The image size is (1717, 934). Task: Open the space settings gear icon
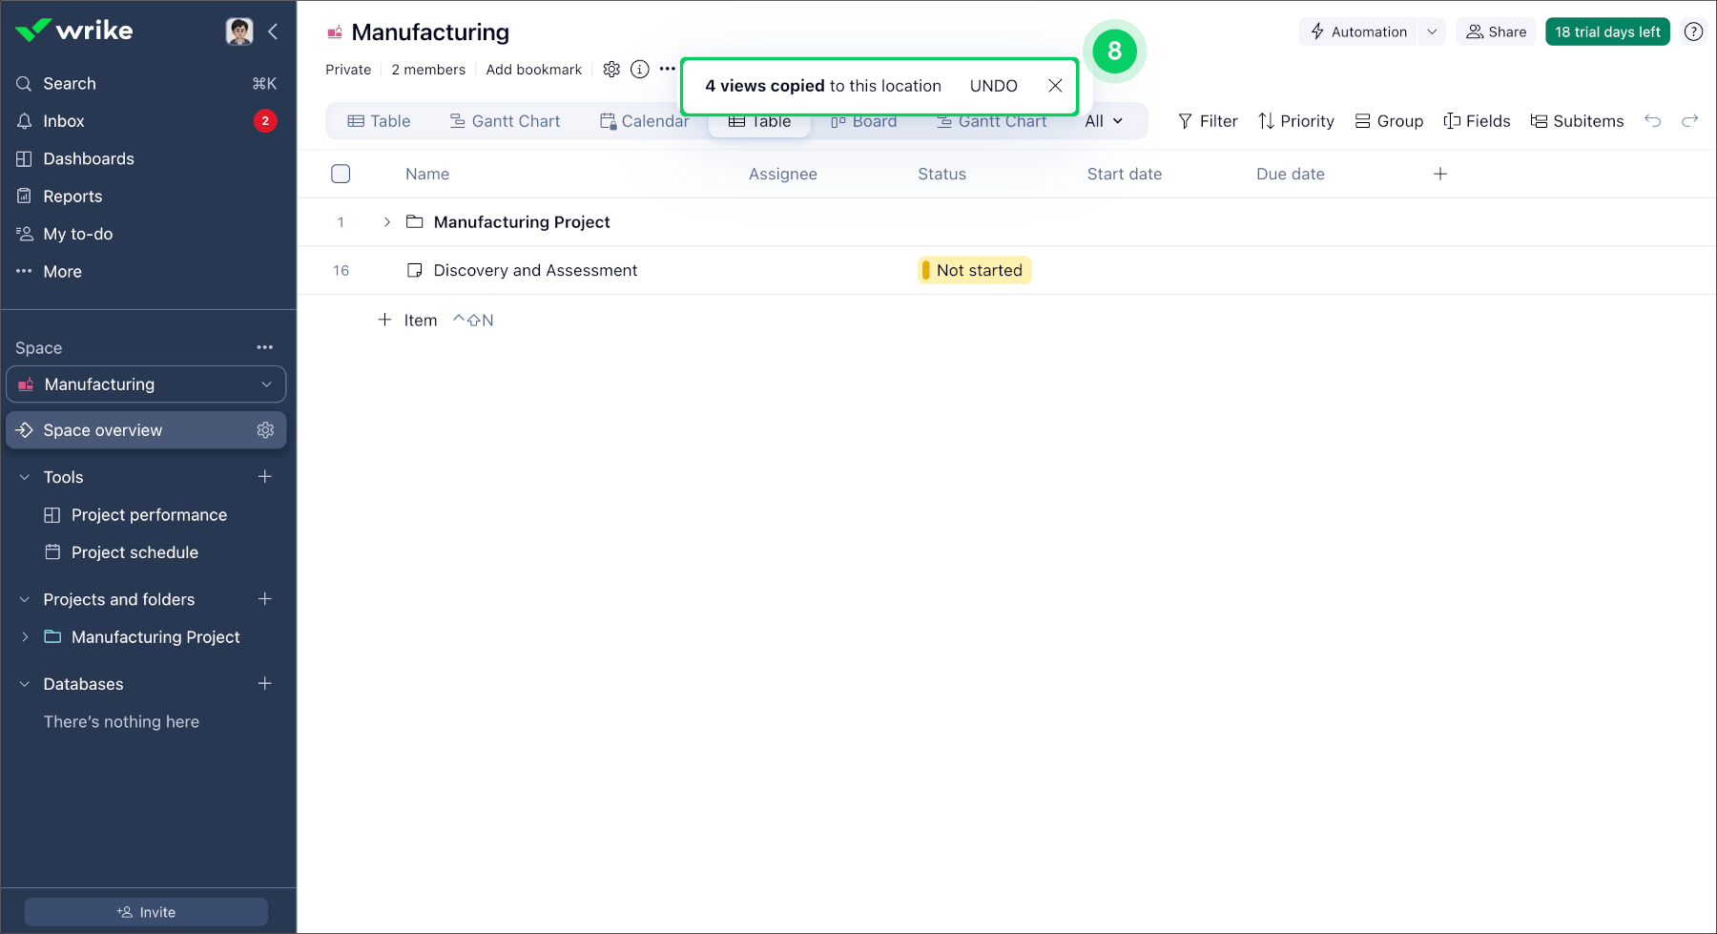tap(611, 70)
